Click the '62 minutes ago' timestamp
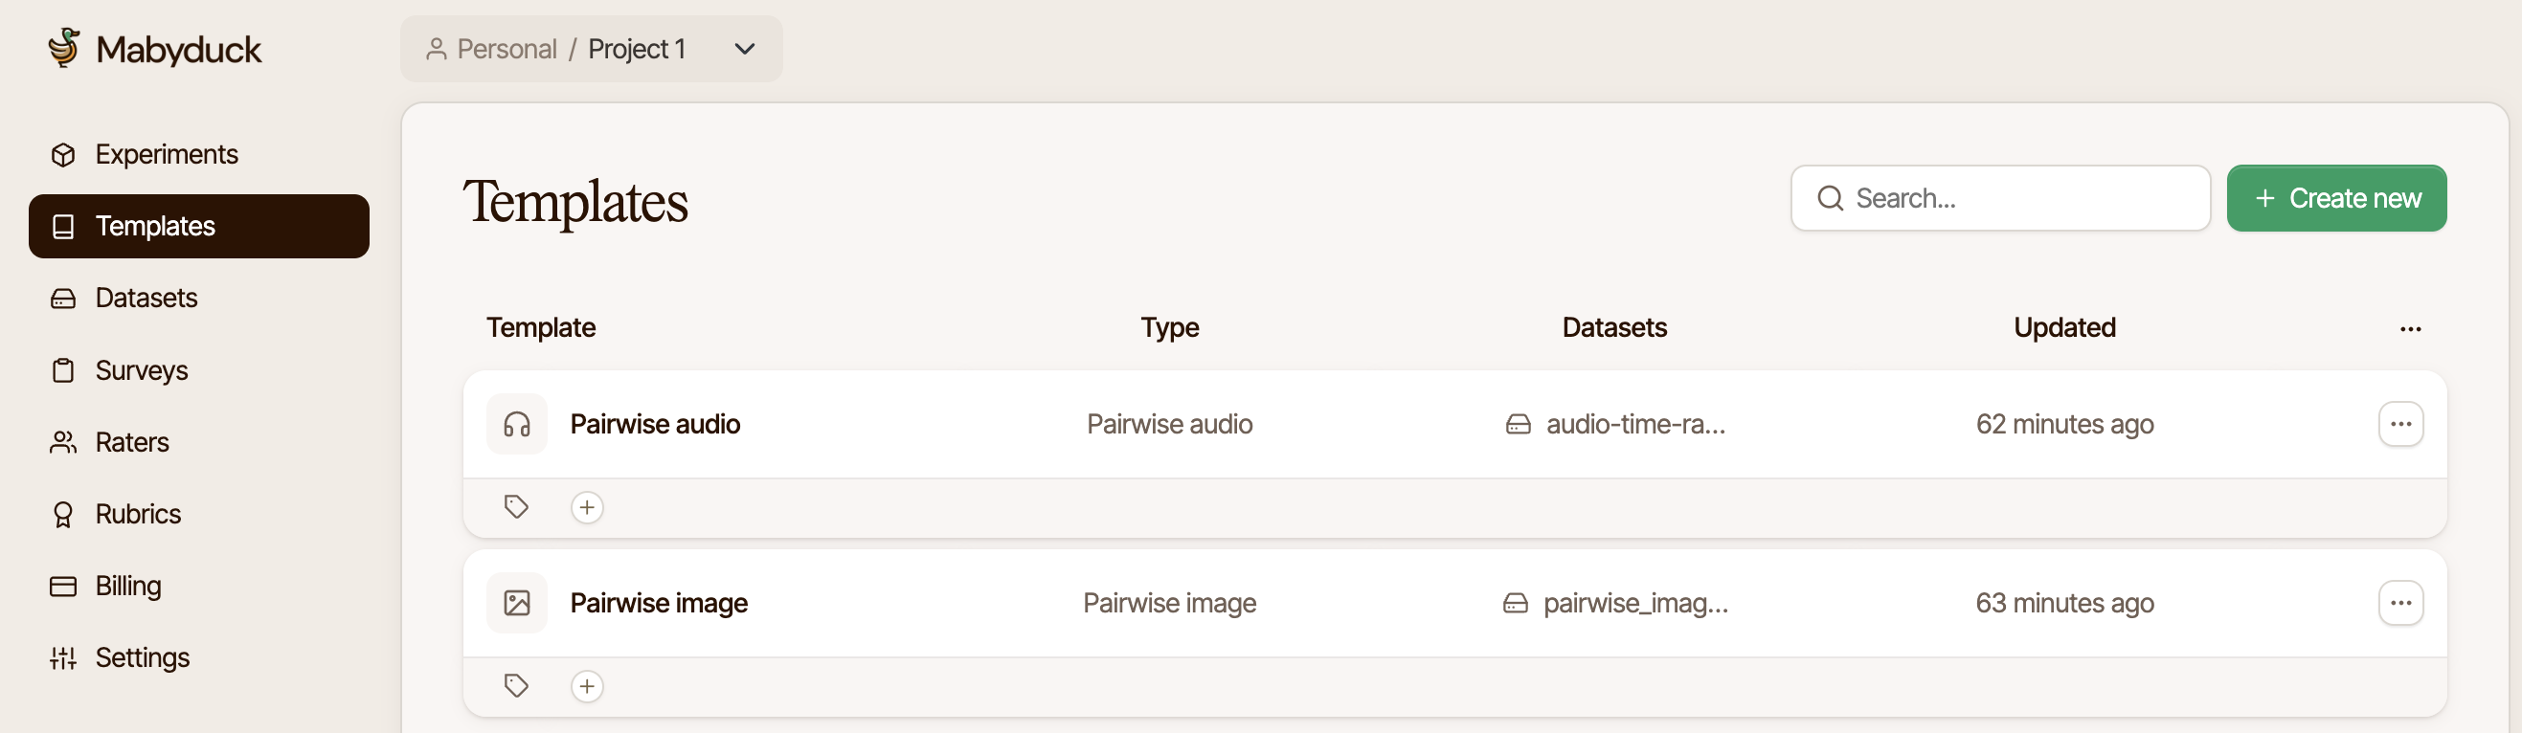This screenshot has height=733, width=2522. [x=2064, y=424]
